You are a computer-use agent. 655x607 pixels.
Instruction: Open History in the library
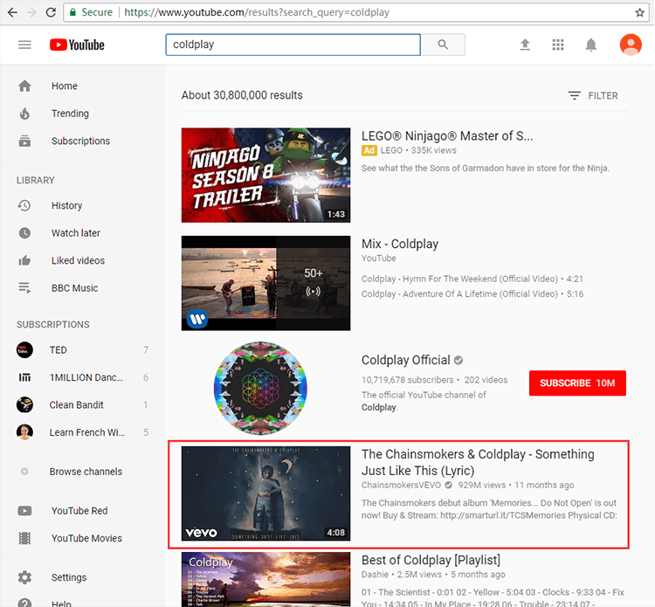(x=67, y=205)
